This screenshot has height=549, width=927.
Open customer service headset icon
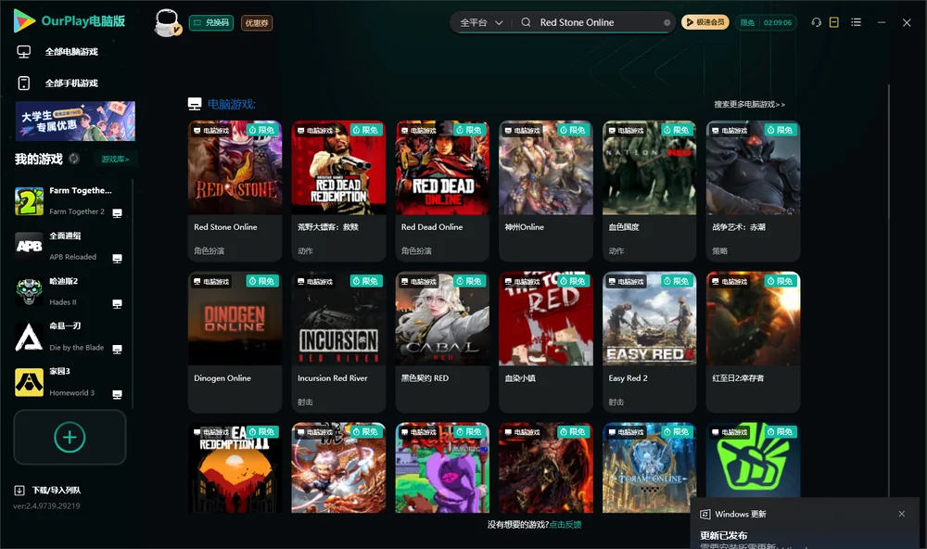coord(817,22)
